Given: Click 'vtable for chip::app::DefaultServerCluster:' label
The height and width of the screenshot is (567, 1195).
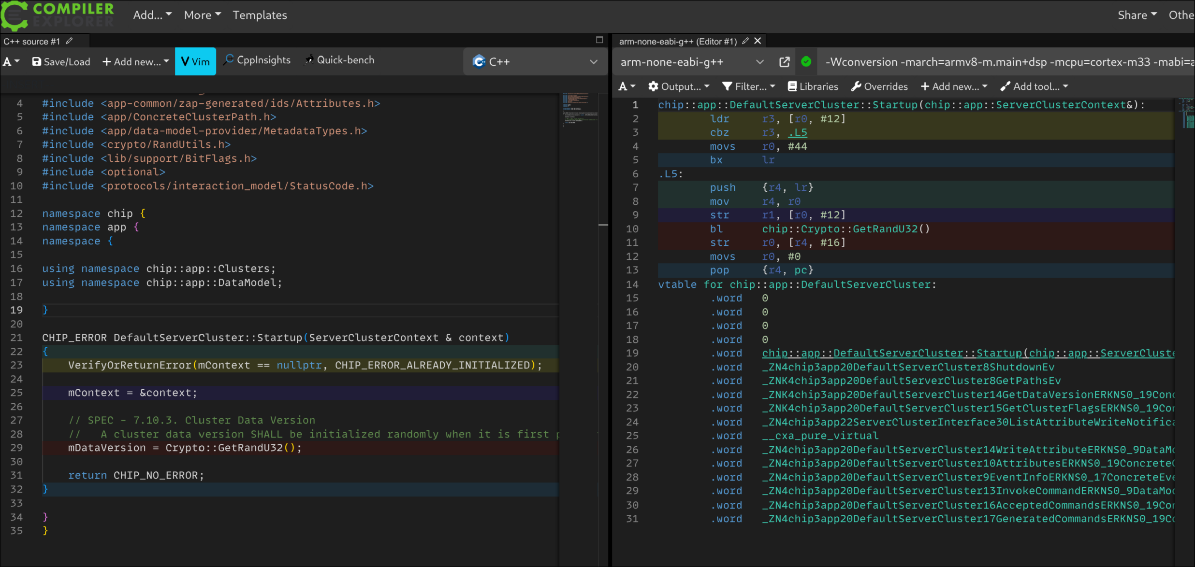Looking at the screenshot, I should pyautogui.click(x=797, y=284).
